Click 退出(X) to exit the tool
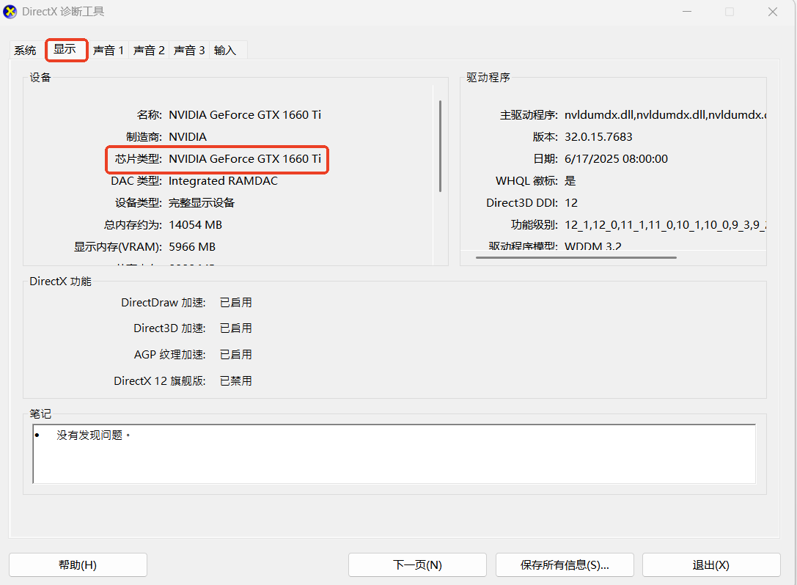Screen dimensions: 797x585 pos(710,564)
